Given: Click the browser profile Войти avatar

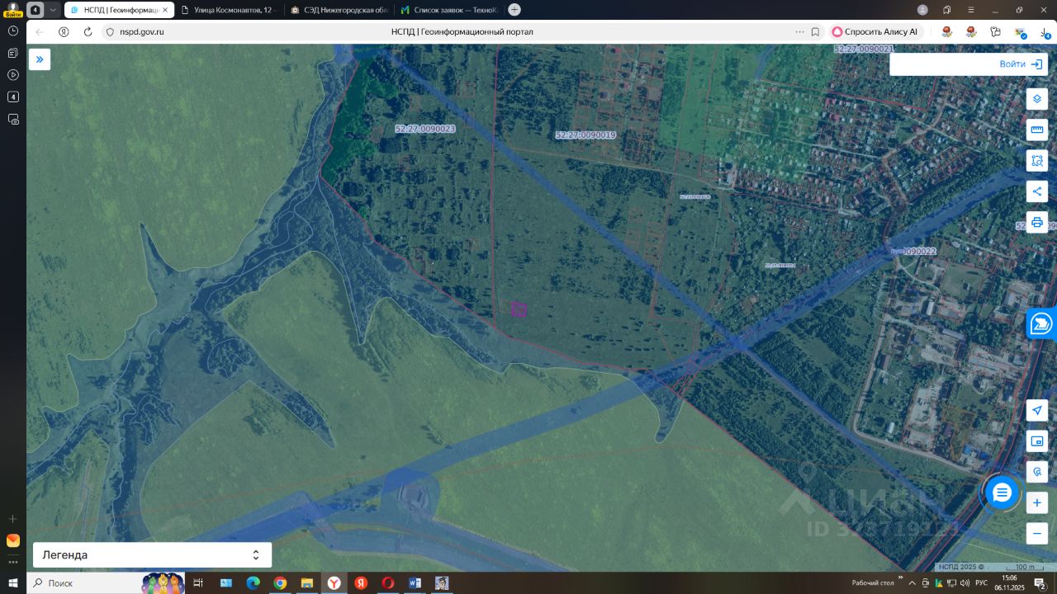Looking at the screenshot, I should click(x=12, y=10).
